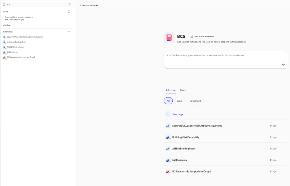Click plus icon inside Copilot prompt box
290x186 pixels.
click(x=169, y=63)
